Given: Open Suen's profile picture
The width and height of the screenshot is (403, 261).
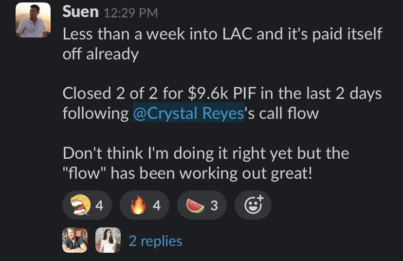Looking at the screenshot, I should coord(33,20).
